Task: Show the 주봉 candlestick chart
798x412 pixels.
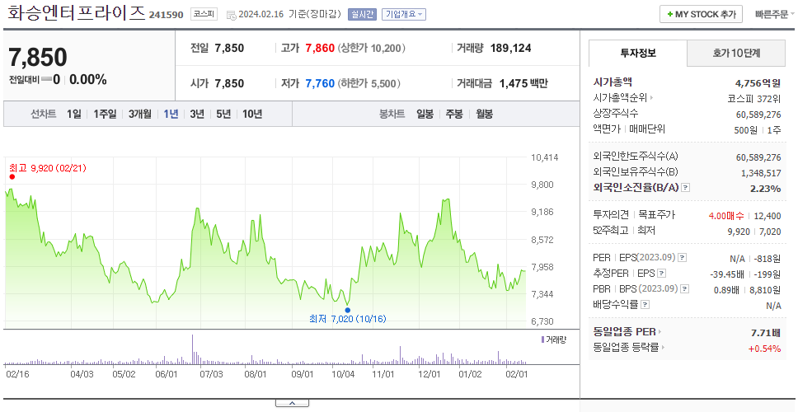Action: coord(454,114)
